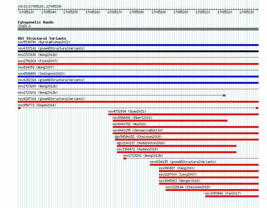Select the red bar of dgv5459n152

(x=187, y=140)
